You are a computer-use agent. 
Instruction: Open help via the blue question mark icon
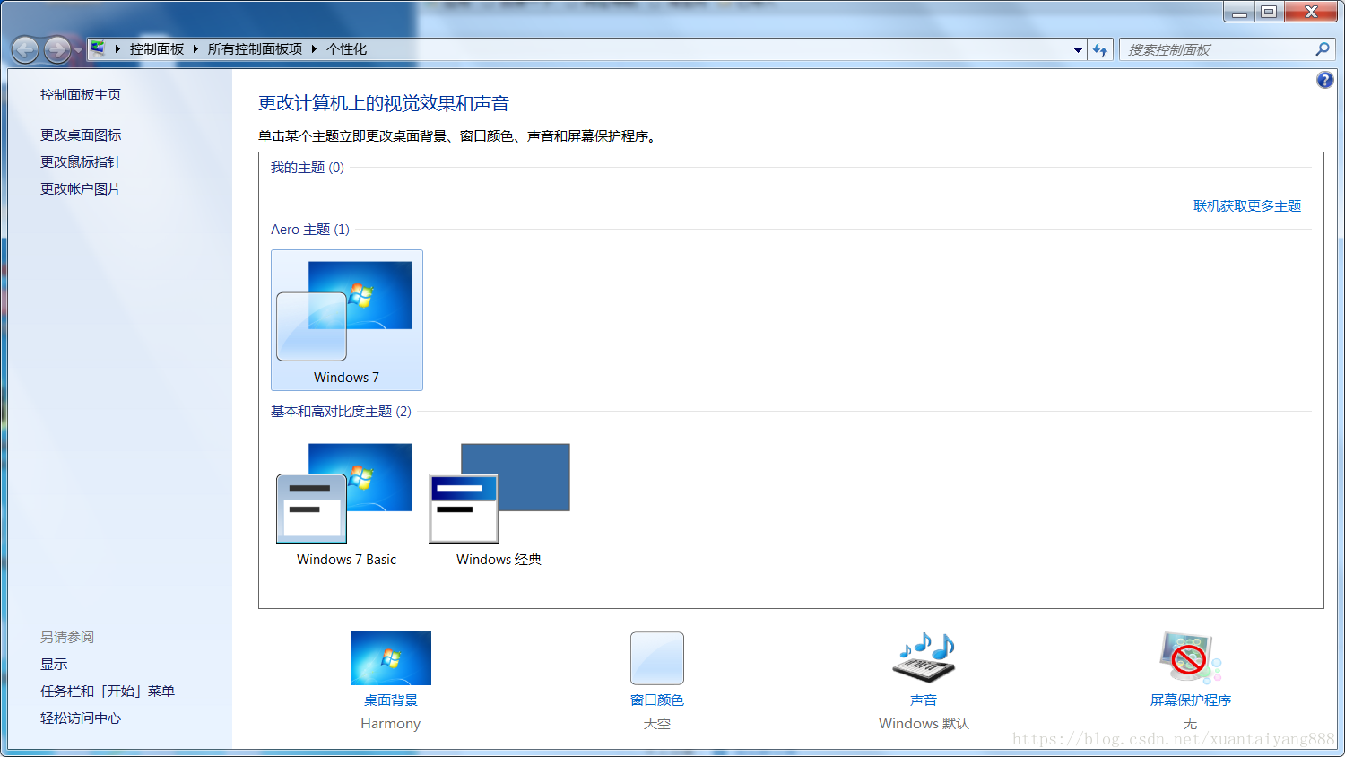[1324, 80]
